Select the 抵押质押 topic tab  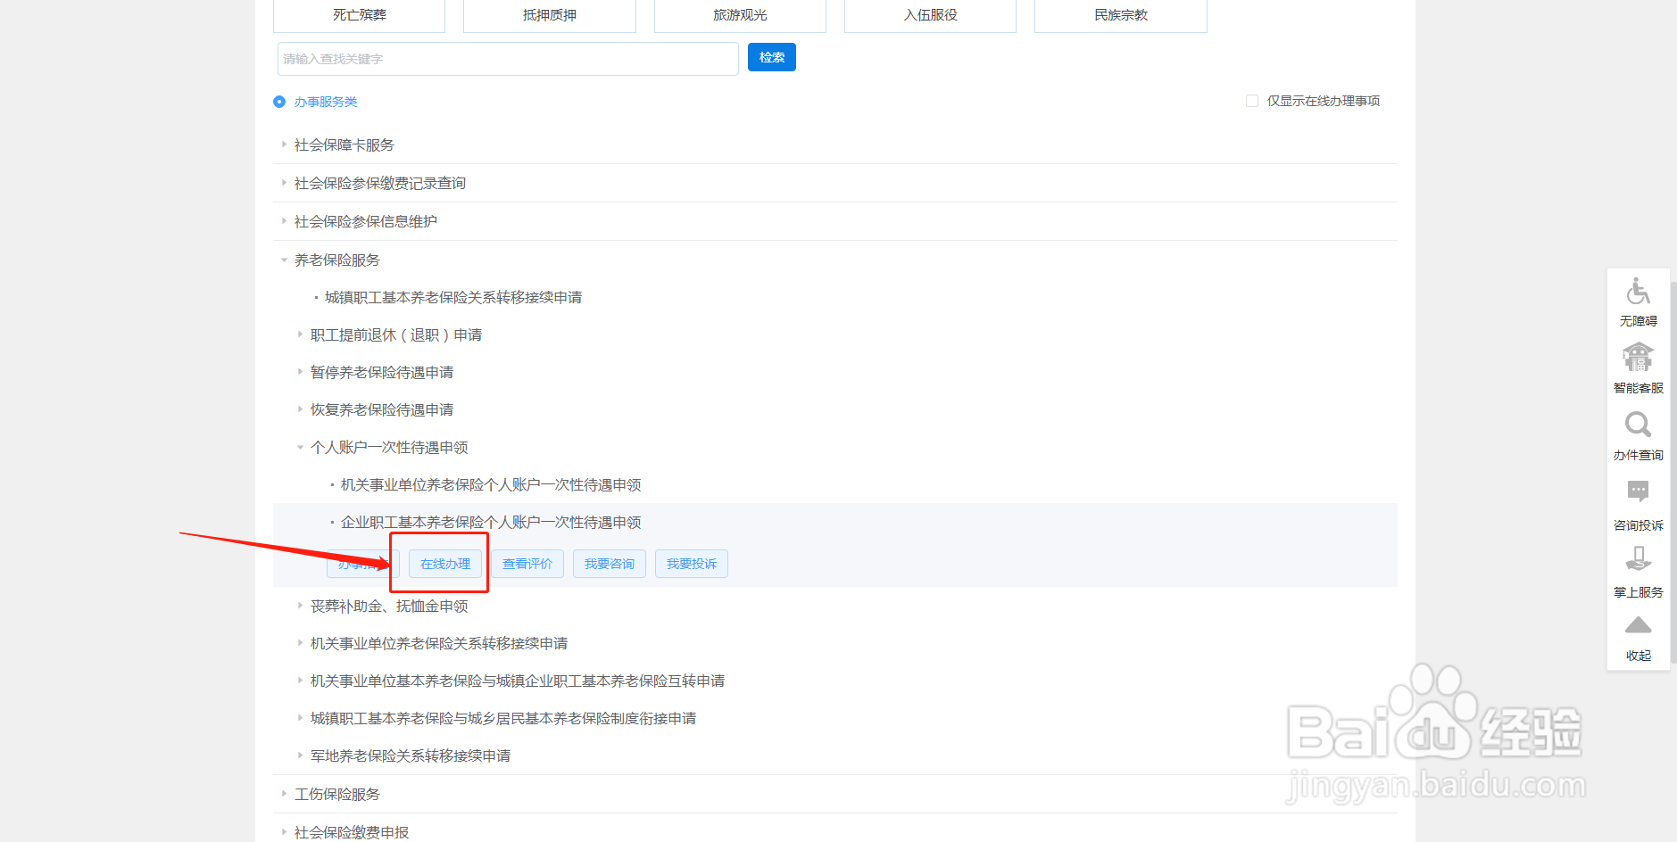pos(550,15)
